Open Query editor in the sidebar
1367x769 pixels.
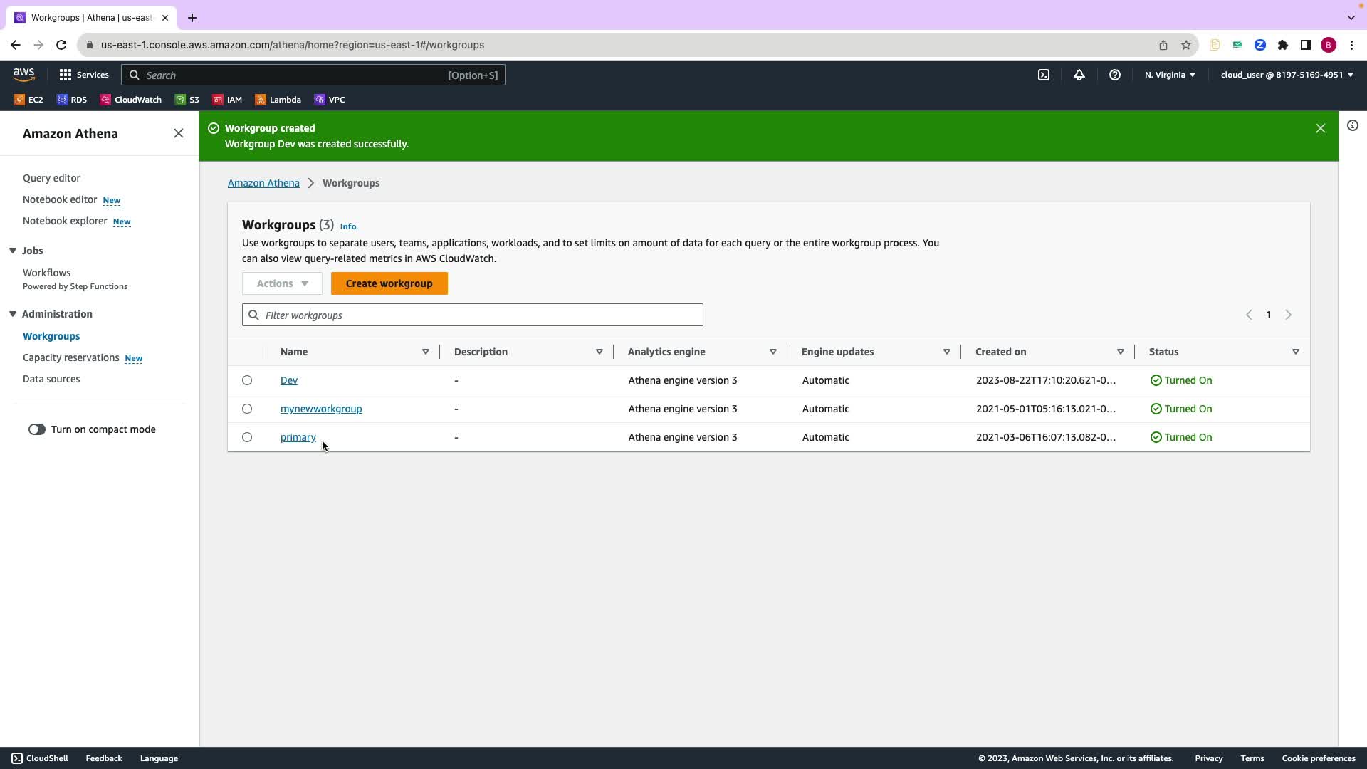click(51, 178)
